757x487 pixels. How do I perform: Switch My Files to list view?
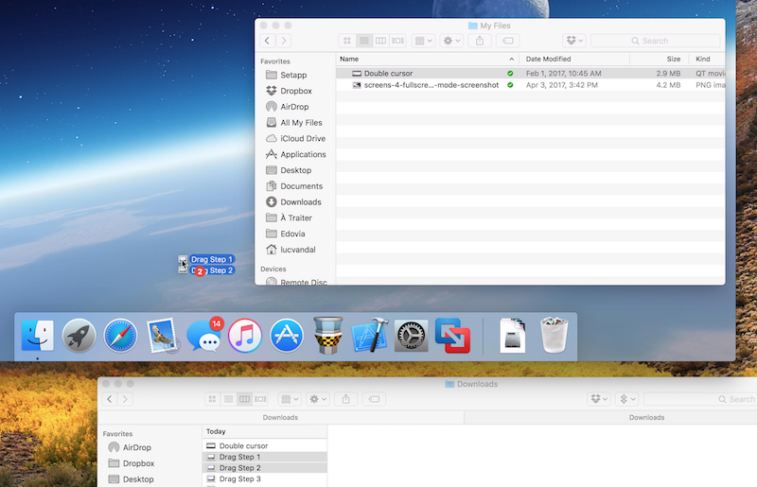tap(364, 41)
